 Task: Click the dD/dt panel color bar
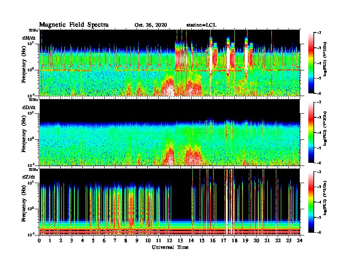point(311,133)
